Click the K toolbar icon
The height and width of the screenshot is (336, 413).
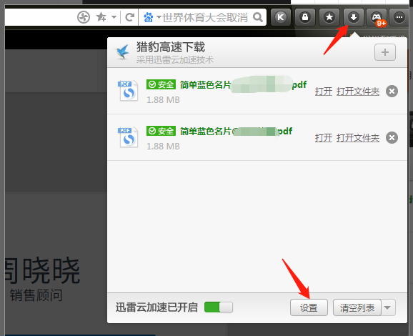(281, 17)
